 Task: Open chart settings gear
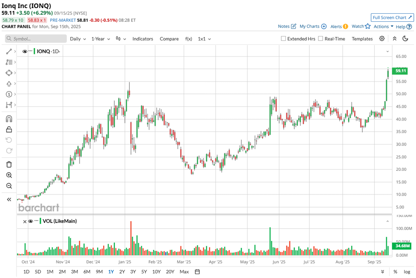(382, 39)
